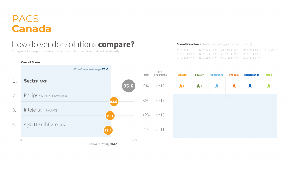Viewport: 289px width, 171px height.
Task: Click the 82.5 orange score marker
Action: [x=114, y=102]
